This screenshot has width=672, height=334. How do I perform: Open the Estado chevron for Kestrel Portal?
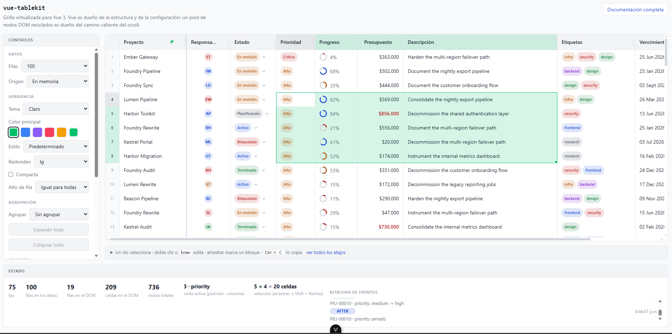(264, 142)
